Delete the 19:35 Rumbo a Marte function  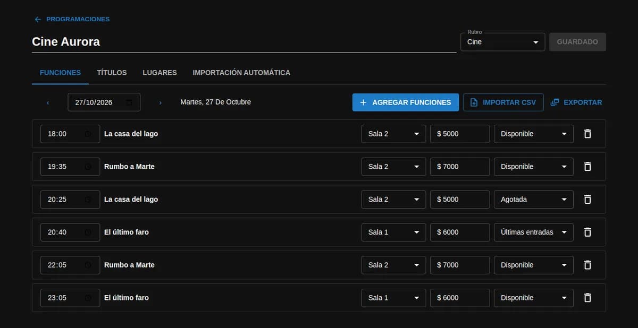pos(587,167)
